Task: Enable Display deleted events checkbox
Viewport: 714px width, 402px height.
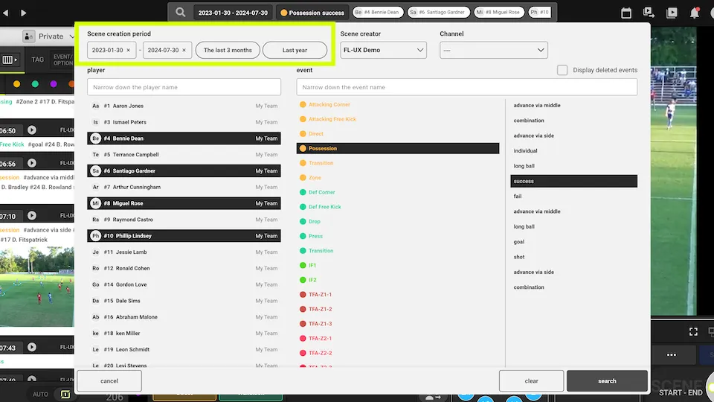Action: click(562, 70)
